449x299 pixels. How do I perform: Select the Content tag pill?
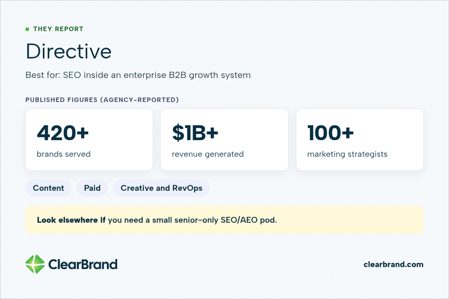click(x=48, y=188)
